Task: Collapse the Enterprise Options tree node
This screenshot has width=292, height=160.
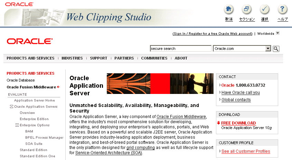Action: [17, 125]
